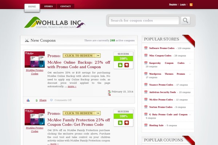Click McAfee Promo Codes link under Online Backup image
The width and height of the screenshot is (218, 145).
point(35,72)
